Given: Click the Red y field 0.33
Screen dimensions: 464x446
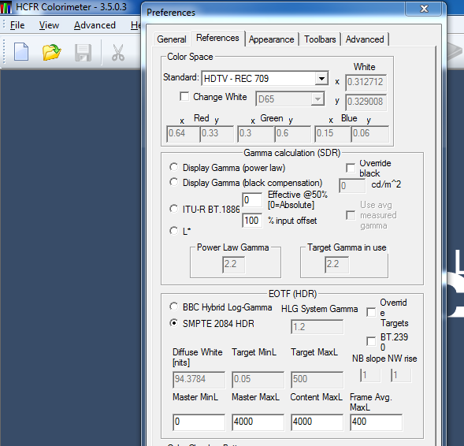Looking at the screenshot, I should tap(217, 134).
